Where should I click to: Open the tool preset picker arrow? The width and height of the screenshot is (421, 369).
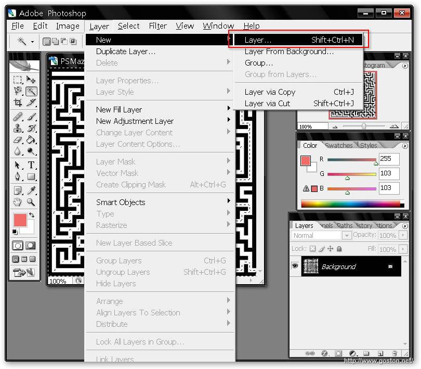(33, 42)
